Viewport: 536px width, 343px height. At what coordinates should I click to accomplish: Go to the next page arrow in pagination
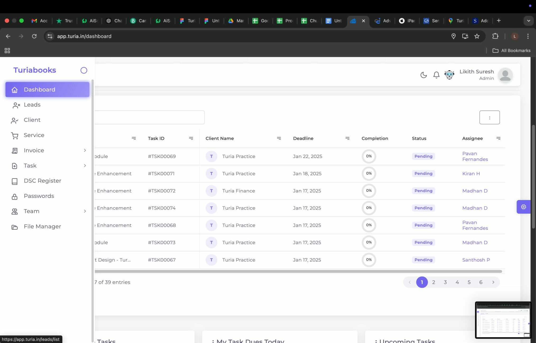(493, 282)
